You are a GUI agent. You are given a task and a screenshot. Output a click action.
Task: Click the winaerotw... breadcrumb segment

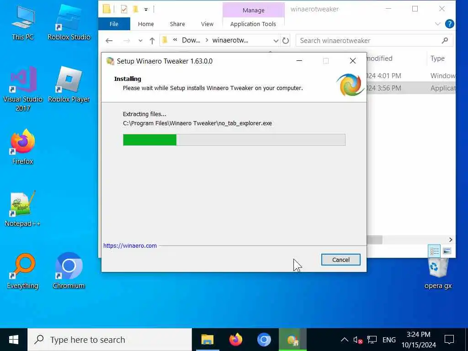pos(230,40)
